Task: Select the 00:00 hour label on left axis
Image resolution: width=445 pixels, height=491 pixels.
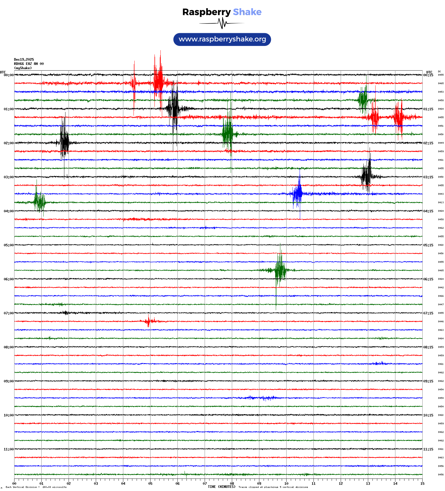Action: (x=9, y=75)
